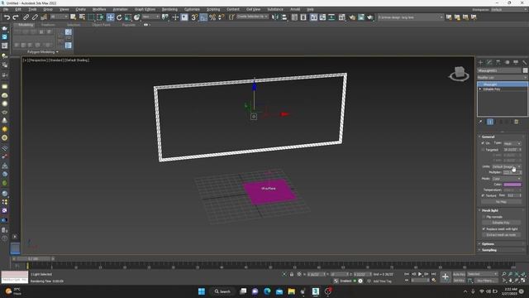The image size is (529, 298).
Task: Activate the Select and Rotate tool
Action: point(119,17)
